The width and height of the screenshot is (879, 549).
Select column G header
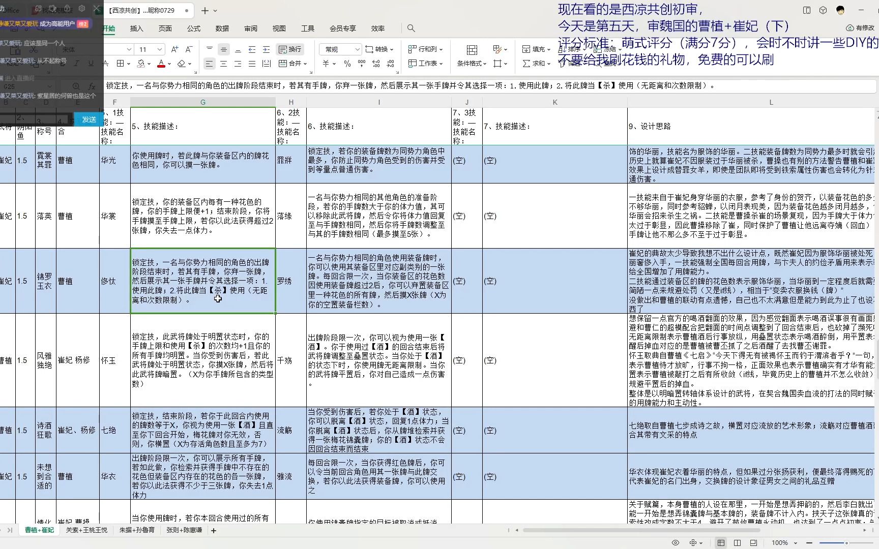click(x=203, y=102)
